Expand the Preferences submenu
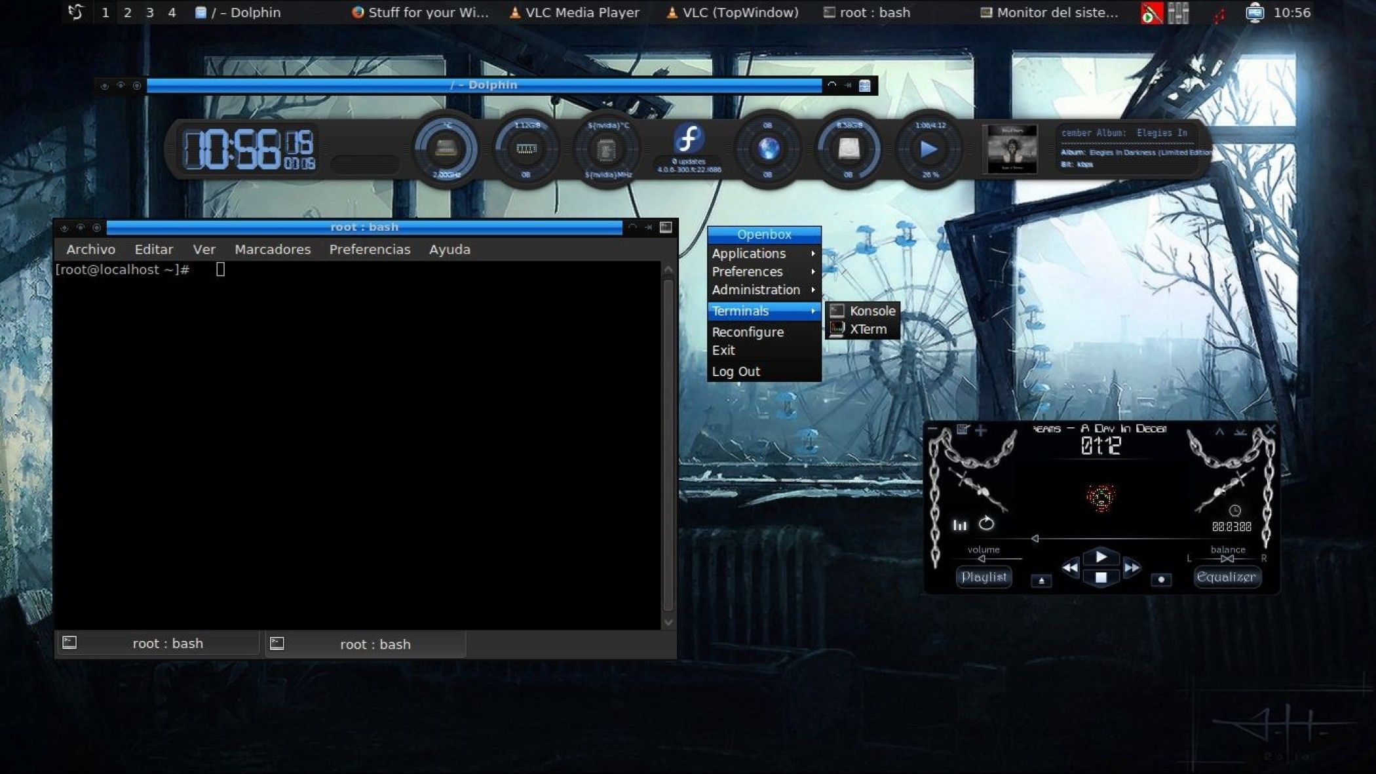This screenshot has height=774, width=1376. (764, 271)
